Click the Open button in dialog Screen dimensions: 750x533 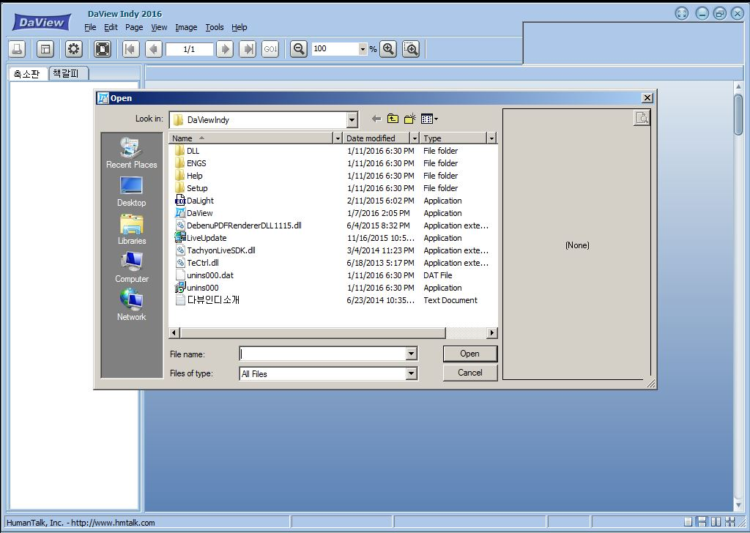pyautogui.click(x=469, y=354)
